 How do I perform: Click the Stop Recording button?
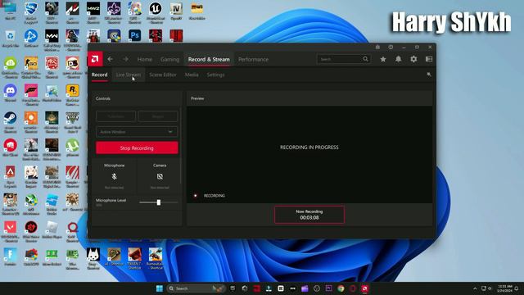click(137, 147)
